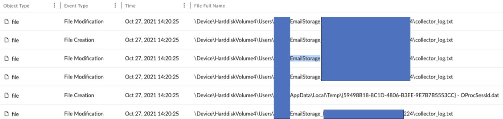Sort by the Object Type column header
Image resolution: width=503 pixels, height=119 pixels.
tap(16, 6)
